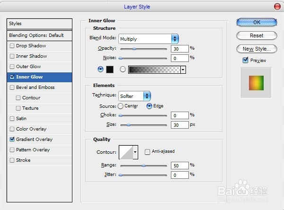The height and width of the screenshot is (210, 284).
Task: Enable the Stroke checkbox
Action: [x=12, y=160]
